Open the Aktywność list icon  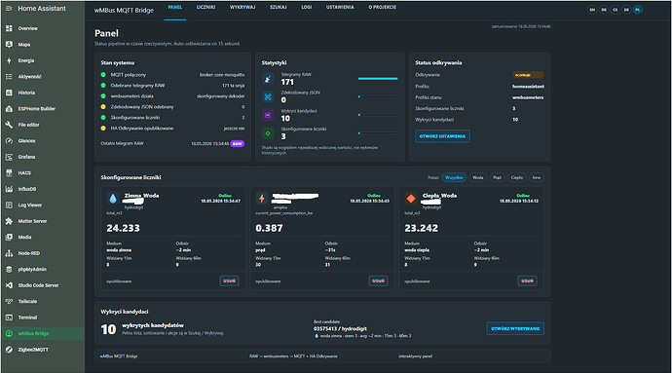(x=9, y=76)
